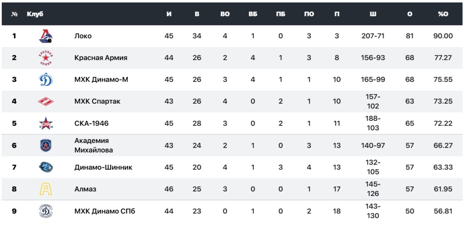The width and height of the screenshot is (465, 229).
Task: Click the Красная Армия star logo
Action: coord(46,58)
